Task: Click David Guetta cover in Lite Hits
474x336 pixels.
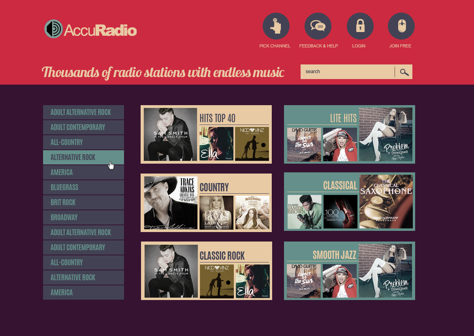Action: 304,145
